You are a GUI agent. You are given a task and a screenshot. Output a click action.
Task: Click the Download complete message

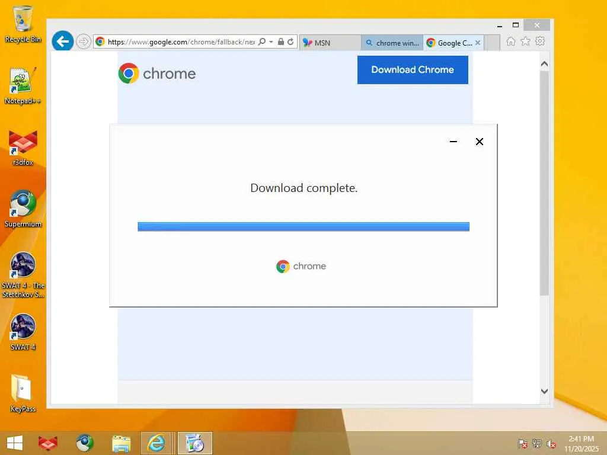[x=304, y=188]
